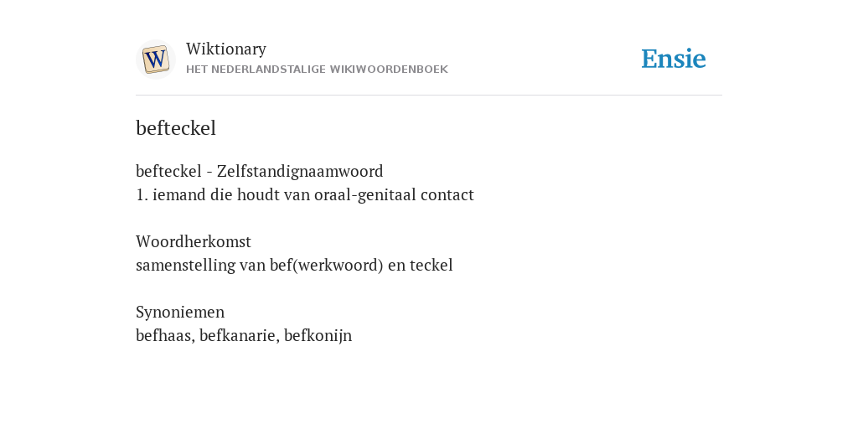Click the text bef(werkwoord)
The image size is (858, 429).
click(x=327, y=266)
